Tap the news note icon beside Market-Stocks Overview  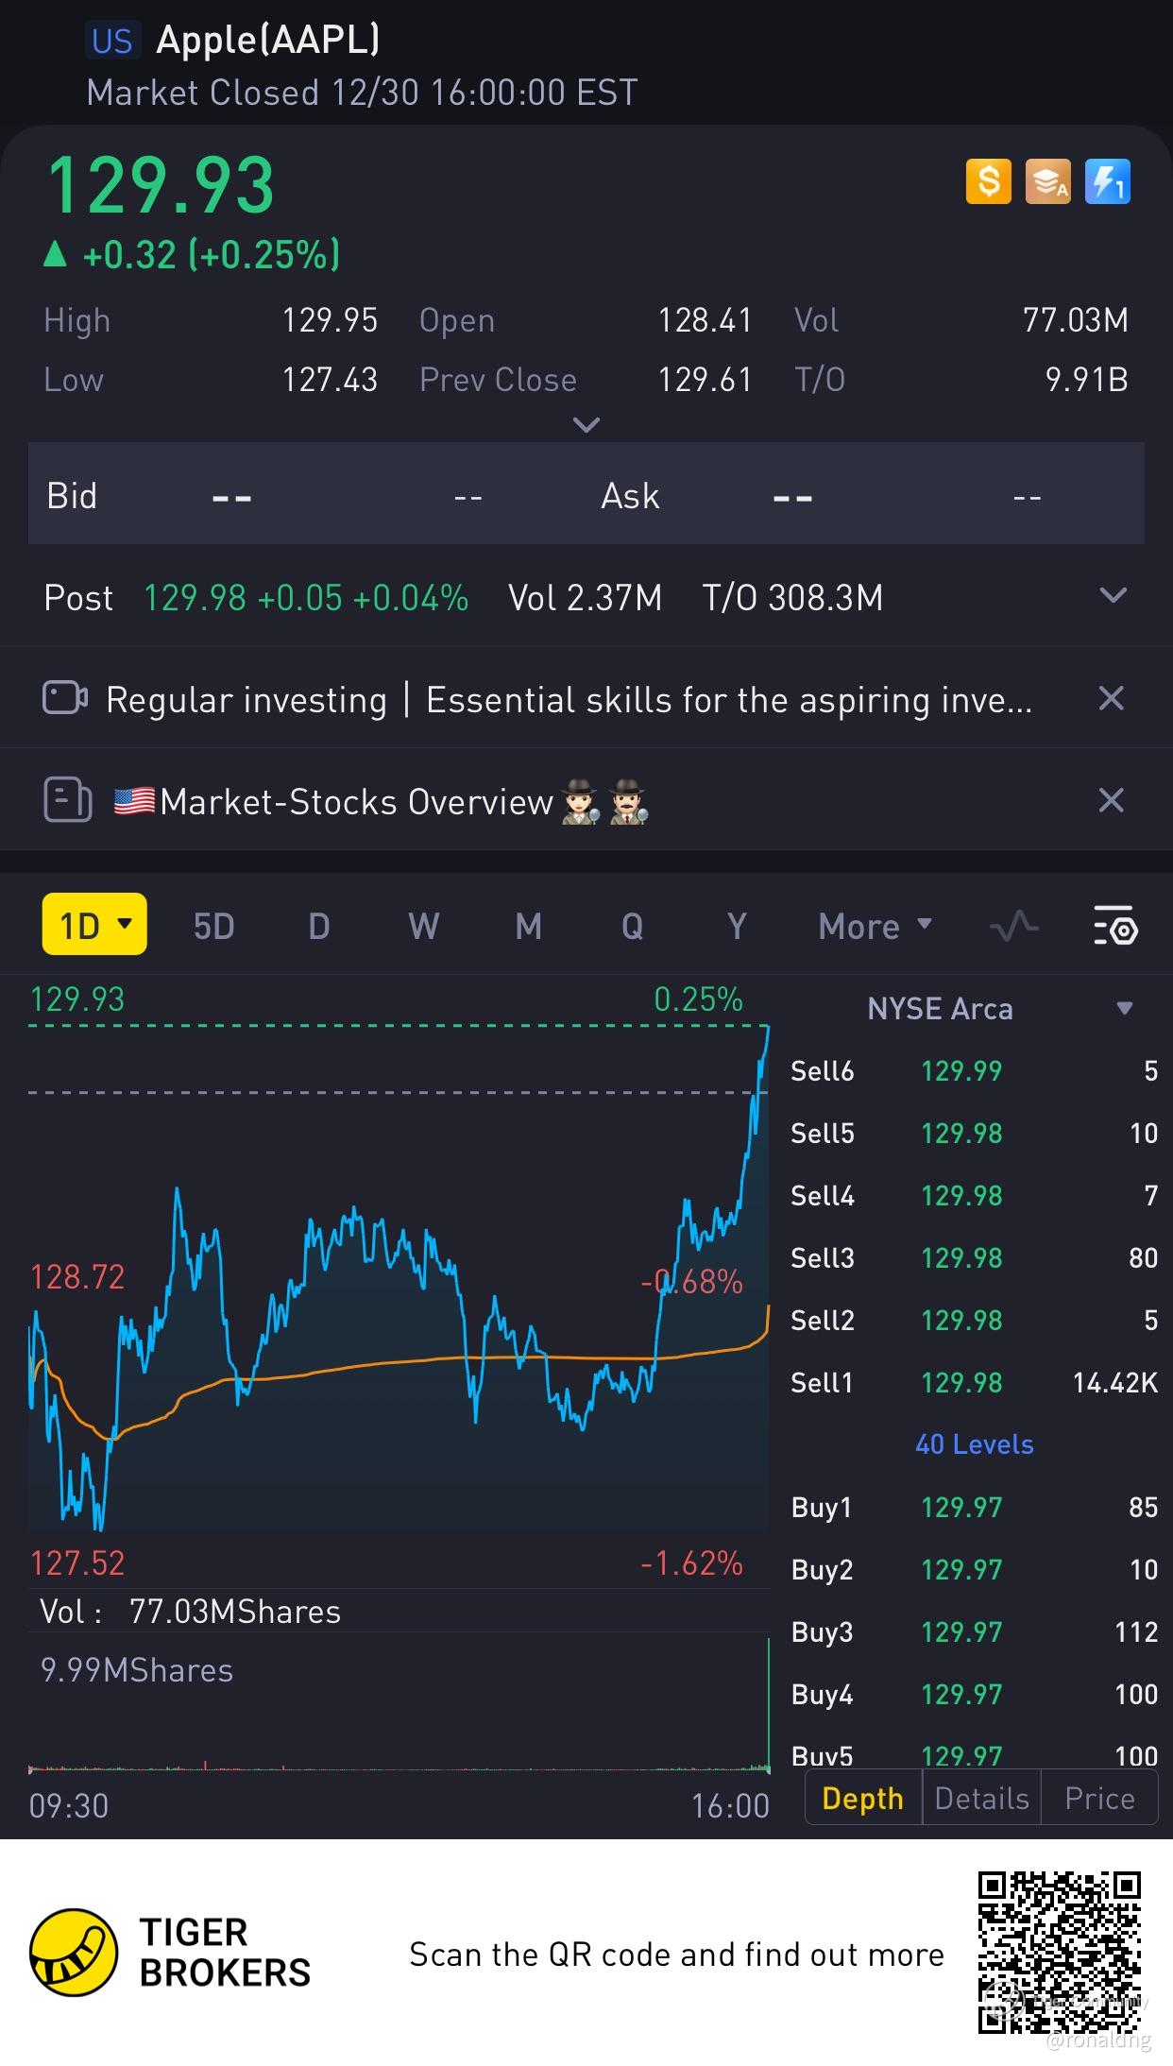[x=67, y=801]
